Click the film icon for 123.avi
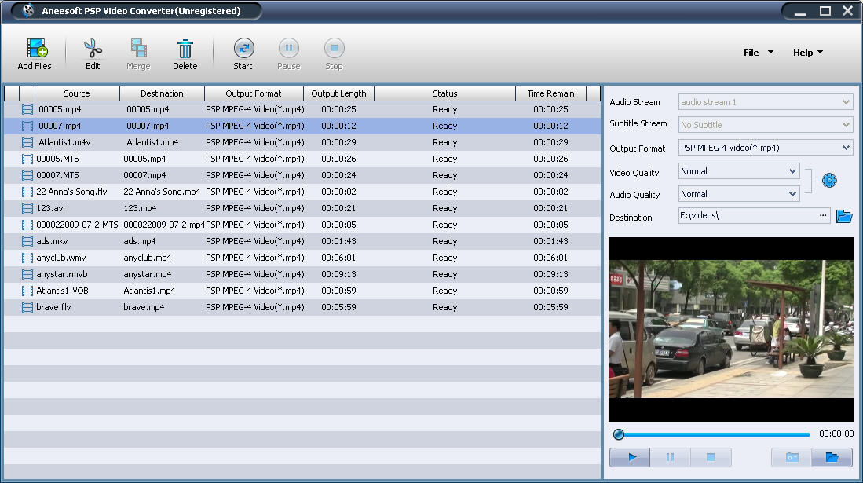The width and height of the screenshot is (863, 483). click(27, 209)
